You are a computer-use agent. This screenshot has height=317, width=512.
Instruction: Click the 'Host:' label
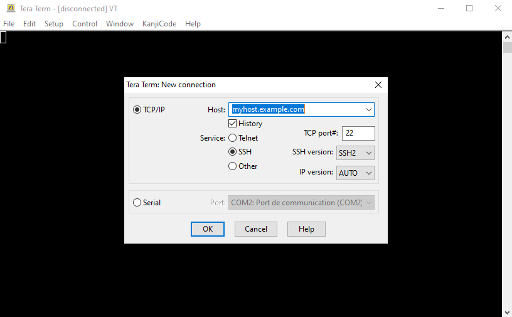point(216,110)
